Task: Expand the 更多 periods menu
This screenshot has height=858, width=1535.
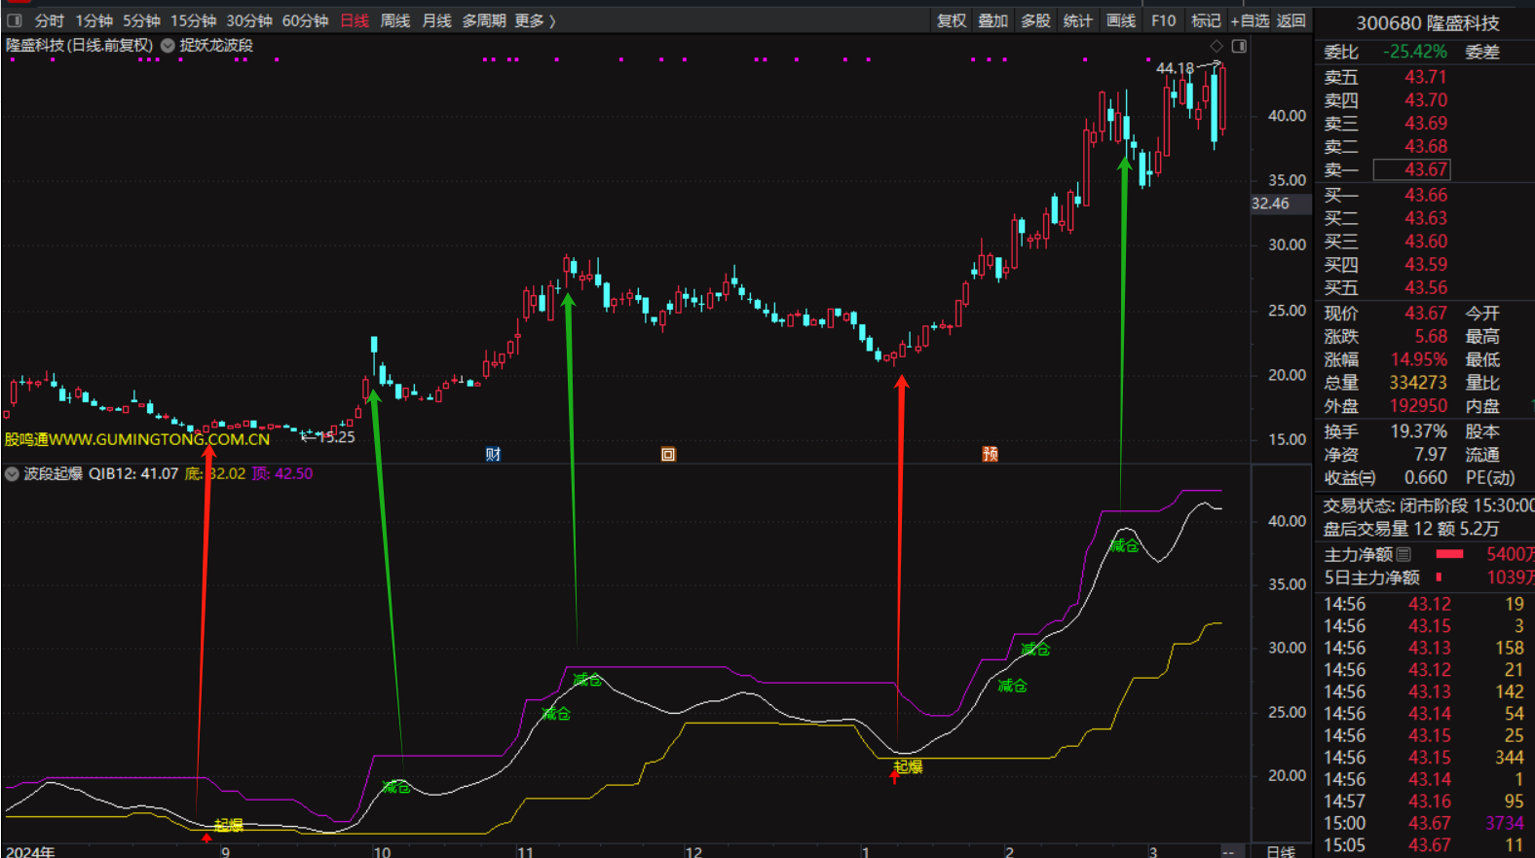Action: tap(535, 20)
